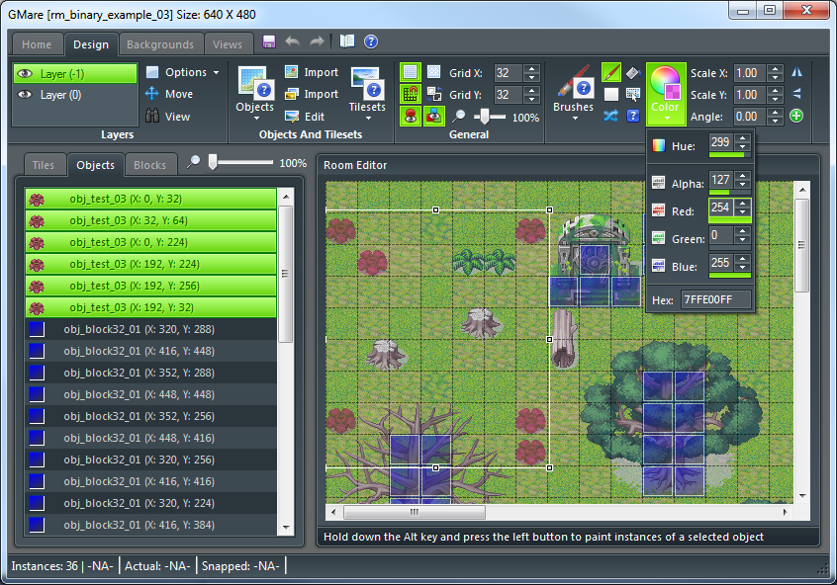The height and width of the screenshot is (585, 837).
Task: Click the blue shuffle arrows icon
Action: point(611,116)
